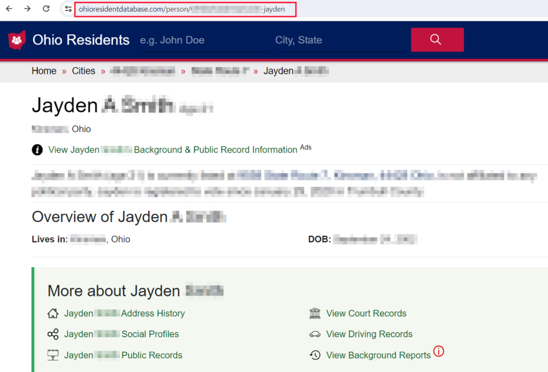Select the URL in the address bar
Viewport: 548px width, 372px height.
[185, 9]
